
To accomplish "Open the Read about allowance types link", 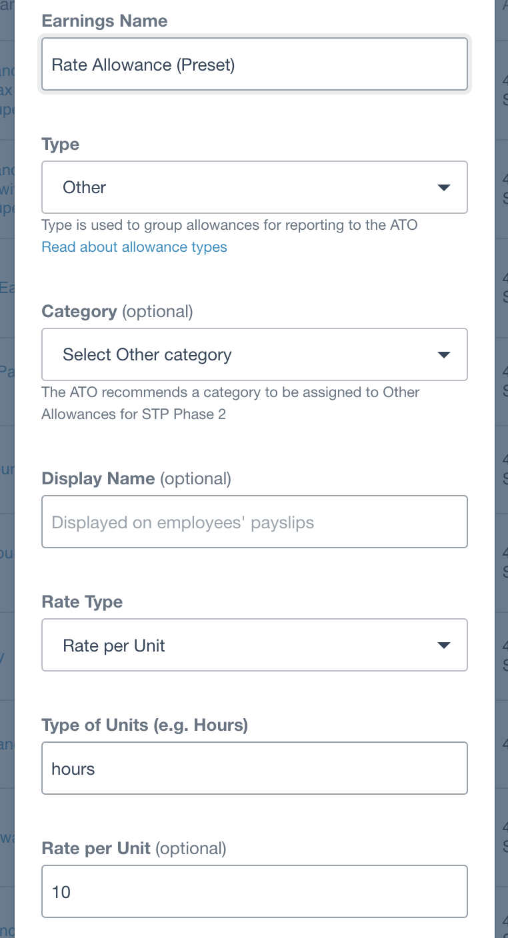I will point(134,247).
